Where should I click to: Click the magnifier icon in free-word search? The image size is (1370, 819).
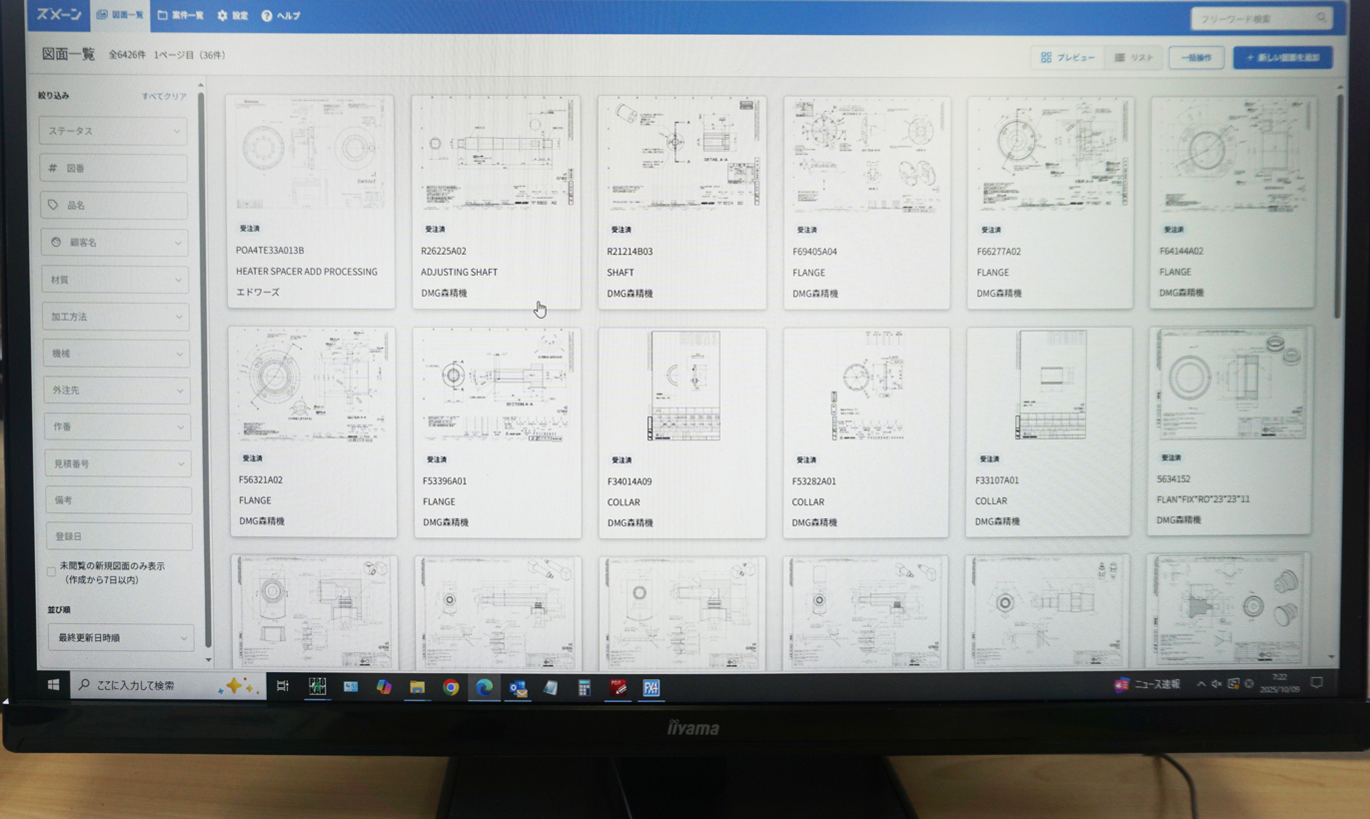[x=1321, y=18]
